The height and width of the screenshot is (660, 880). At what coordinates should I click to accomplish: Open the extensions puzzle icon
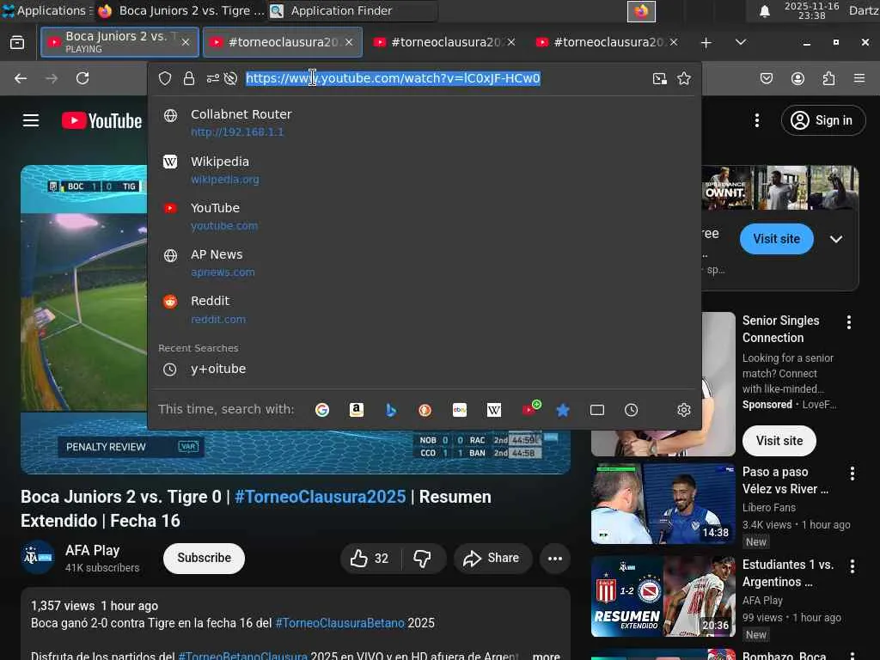828,78
